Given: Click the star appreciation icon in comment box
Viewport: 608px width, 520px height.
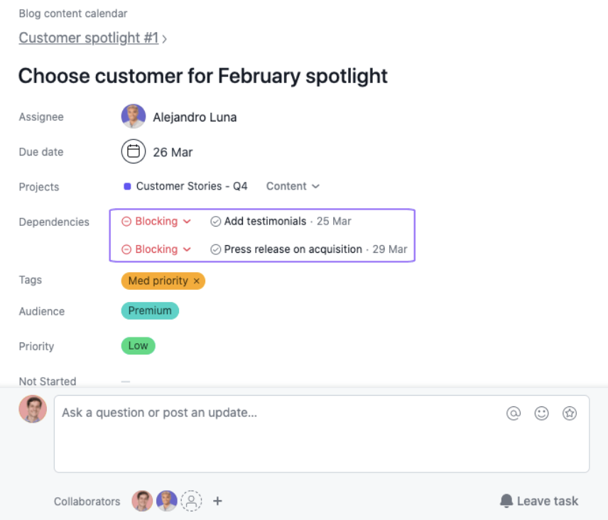Looking at the screenshot, I should (570, 413).
